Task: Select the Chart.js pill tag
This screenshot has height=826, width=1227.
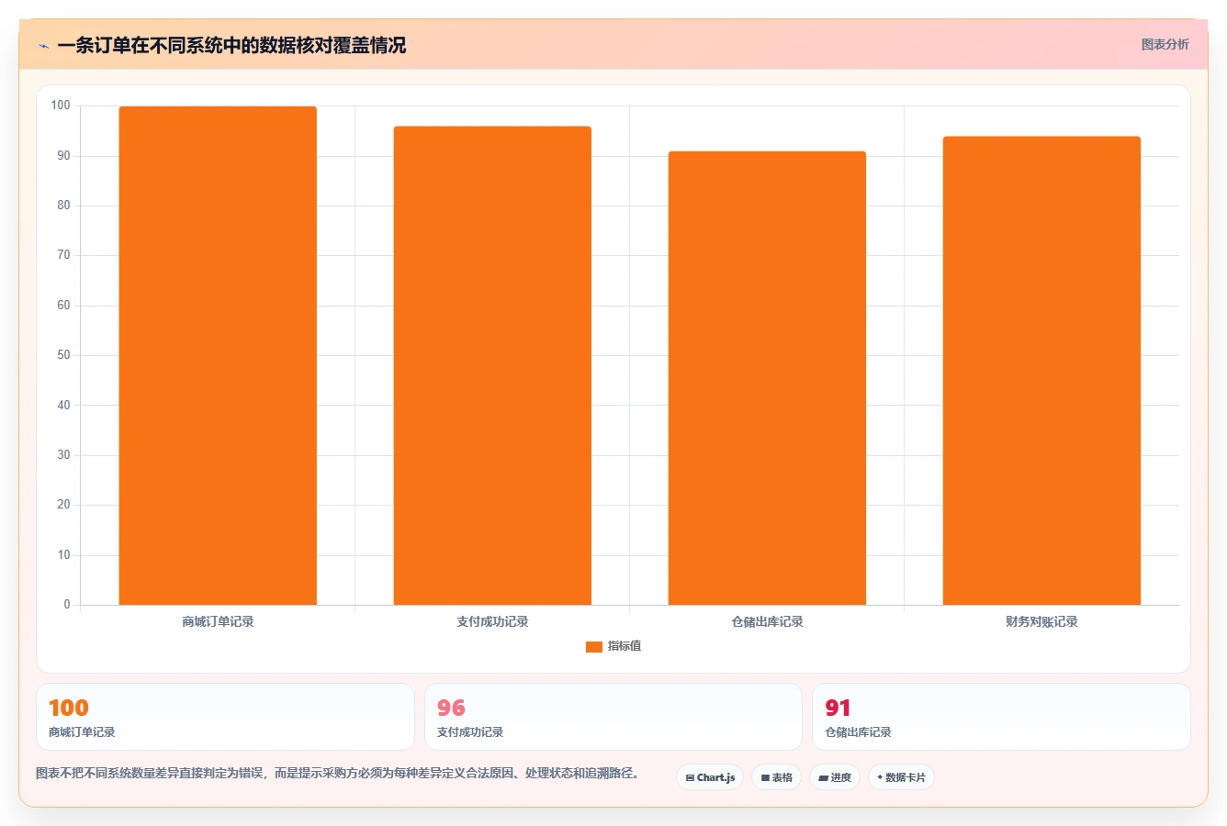Action: pyautogui.click(x=710, y=777)
